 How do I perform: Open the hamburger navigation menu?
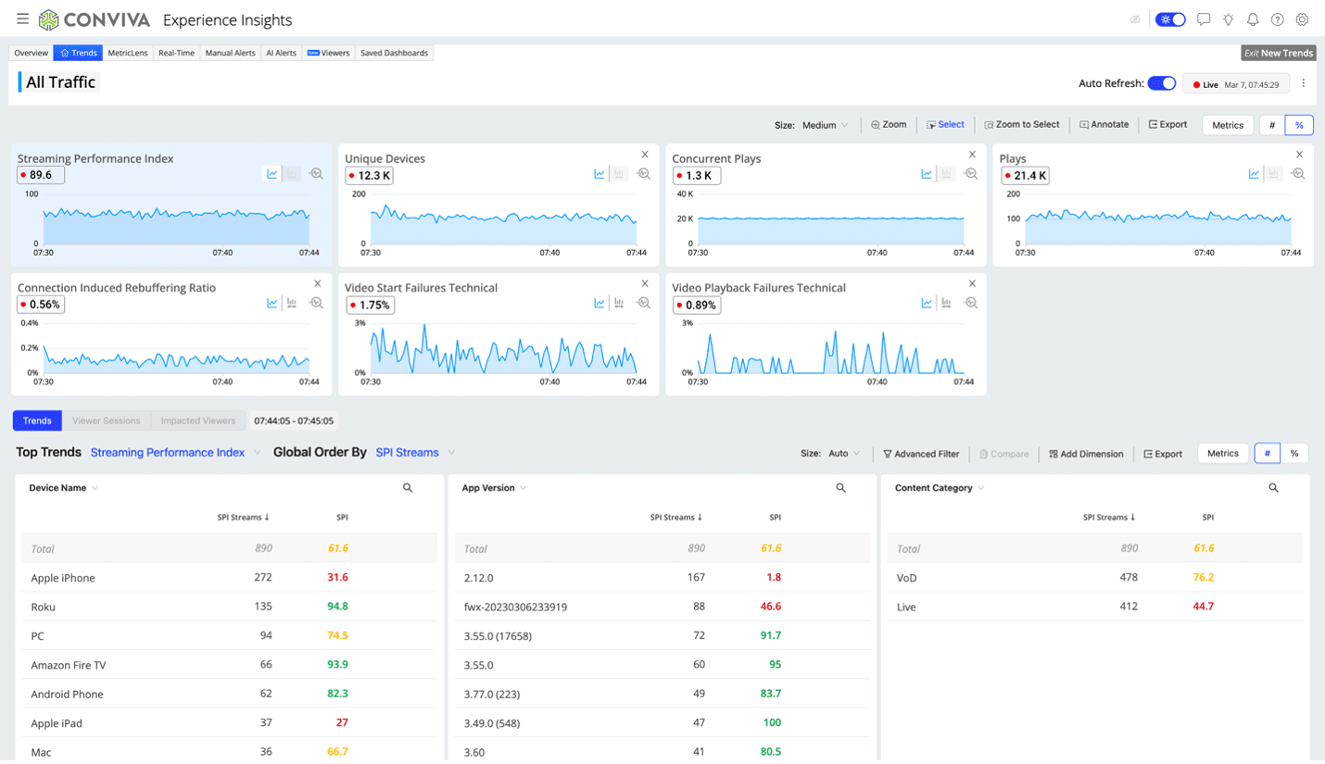pos(22,19)
